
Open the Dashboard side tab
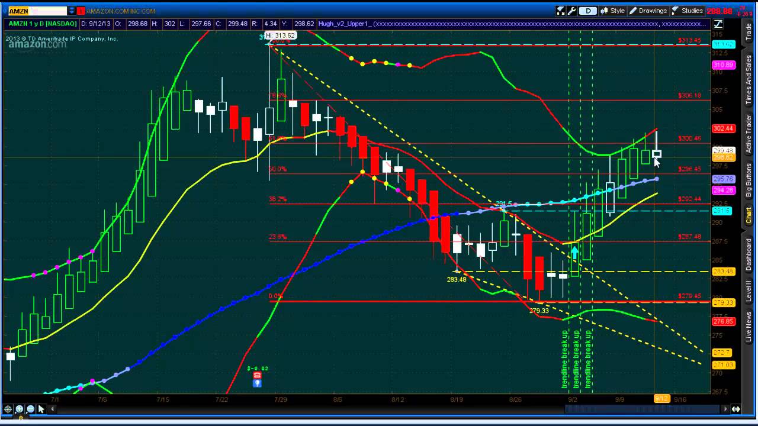click(x=749, y=254)
